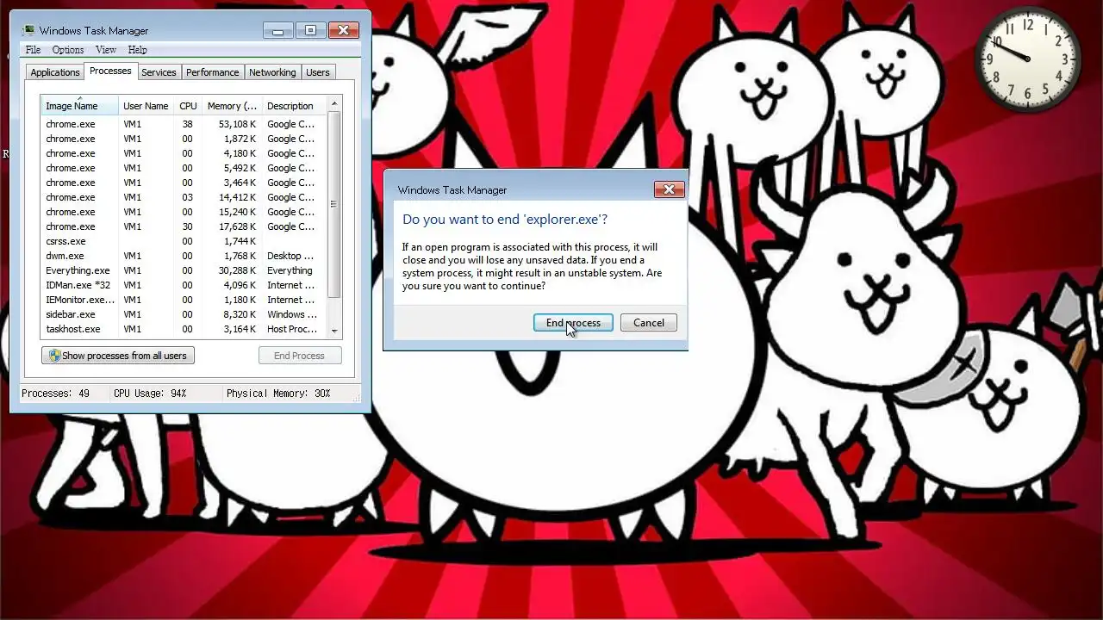Select the sidebar.exe process

click(184, 314)
